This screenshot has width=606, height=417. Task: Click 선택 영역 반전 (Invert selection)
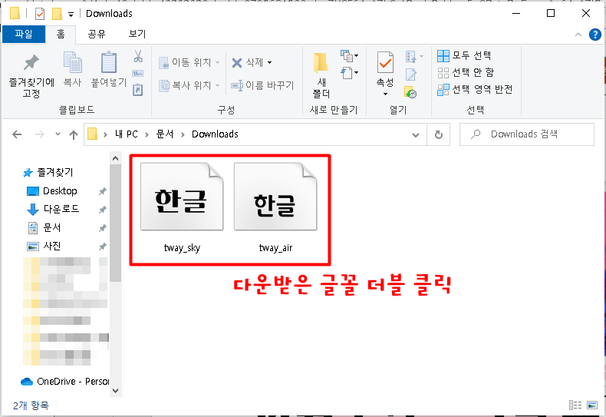[x=475, y=89]
